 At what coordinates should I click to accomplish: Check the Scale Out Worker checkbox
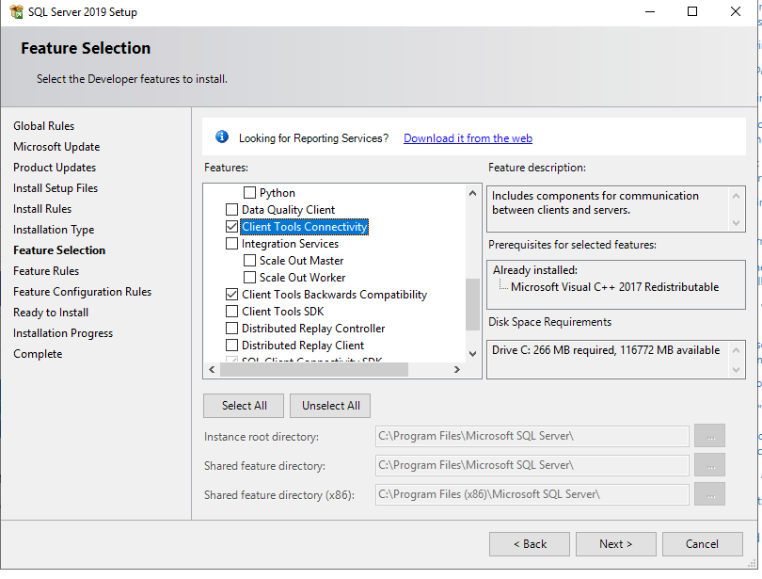249,277
